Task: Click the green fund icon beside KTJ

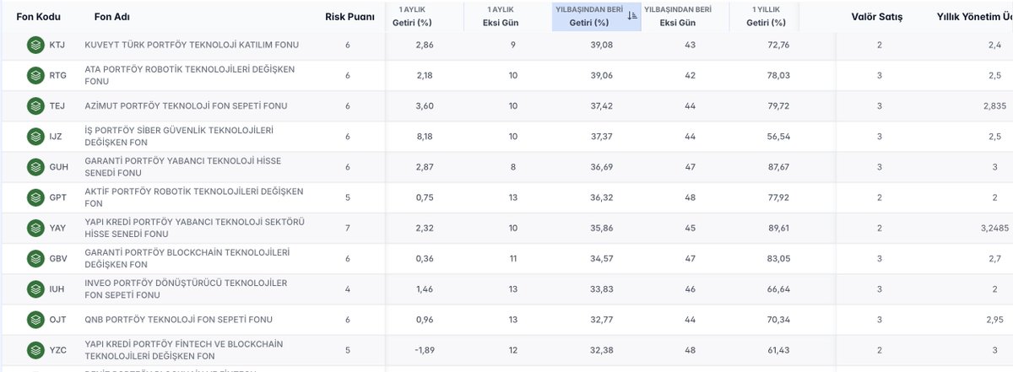Action: click(x=35, y=45)
